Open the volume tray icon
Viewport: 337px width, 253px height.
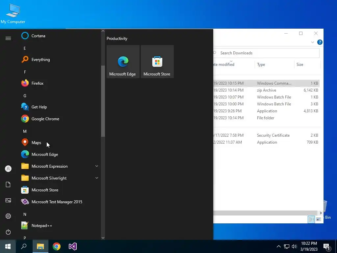(294, 246)
